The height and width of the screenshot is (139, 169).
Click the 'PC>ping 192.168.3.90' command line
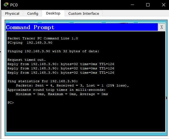pyautogui.click(x=30, y=43)
